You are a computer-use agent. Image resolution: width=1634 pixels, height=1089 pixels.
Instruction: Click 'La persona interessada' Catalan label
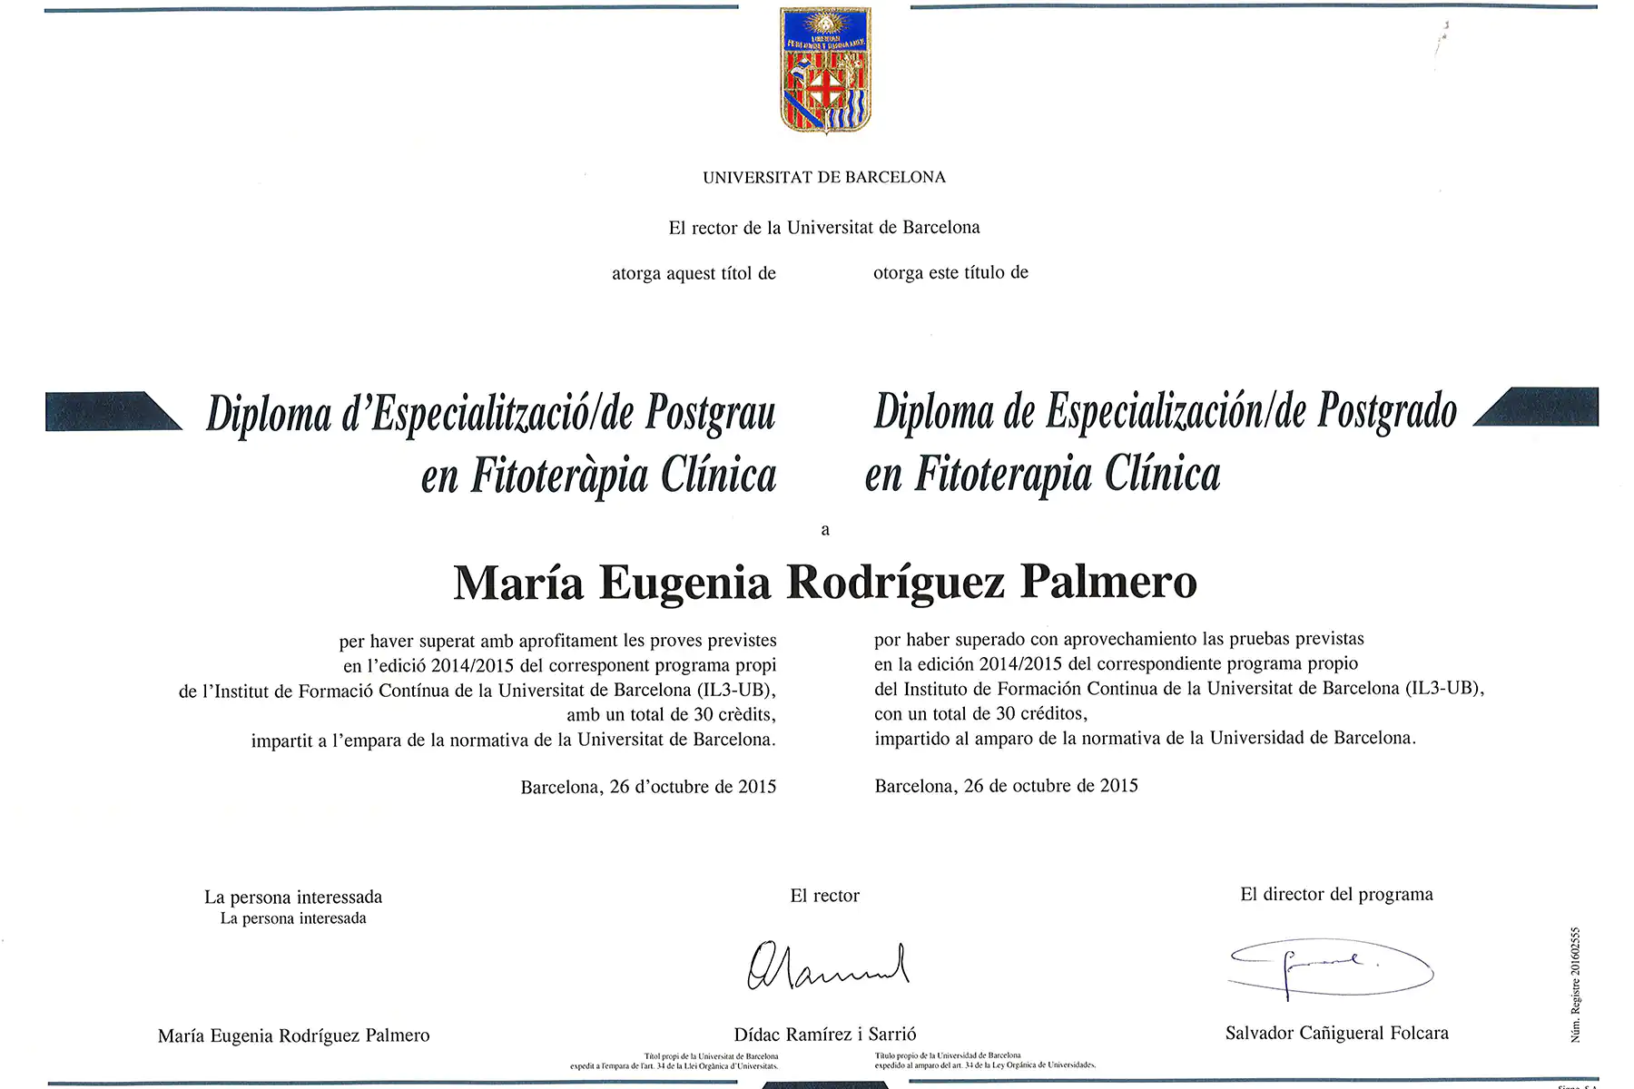(x=293, y=898)
